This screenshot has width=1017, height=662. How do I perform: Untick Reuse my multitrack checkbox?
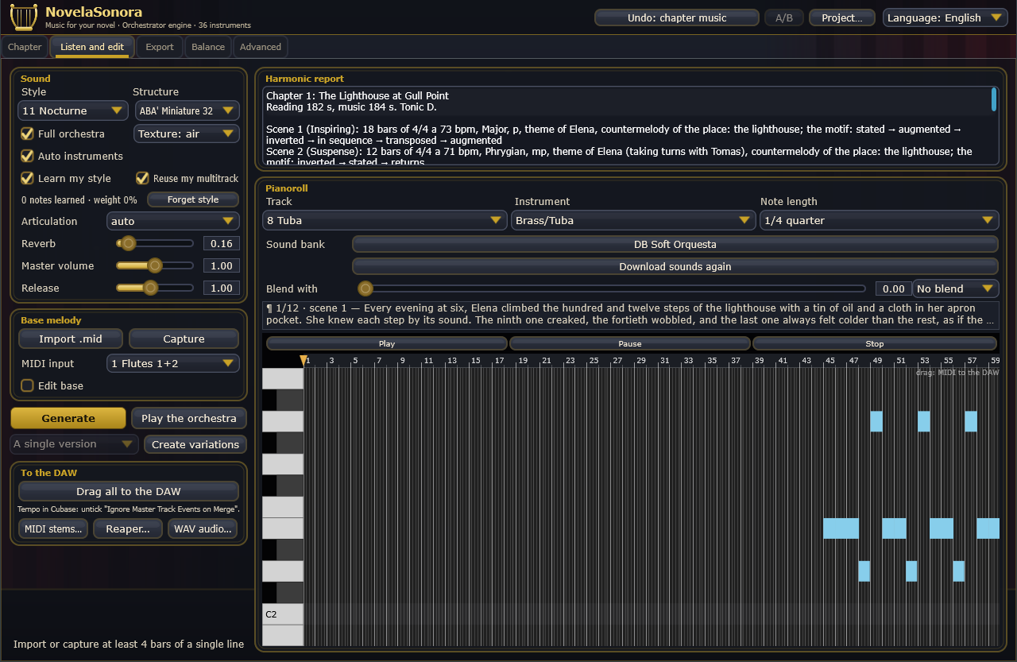(142, 178)
